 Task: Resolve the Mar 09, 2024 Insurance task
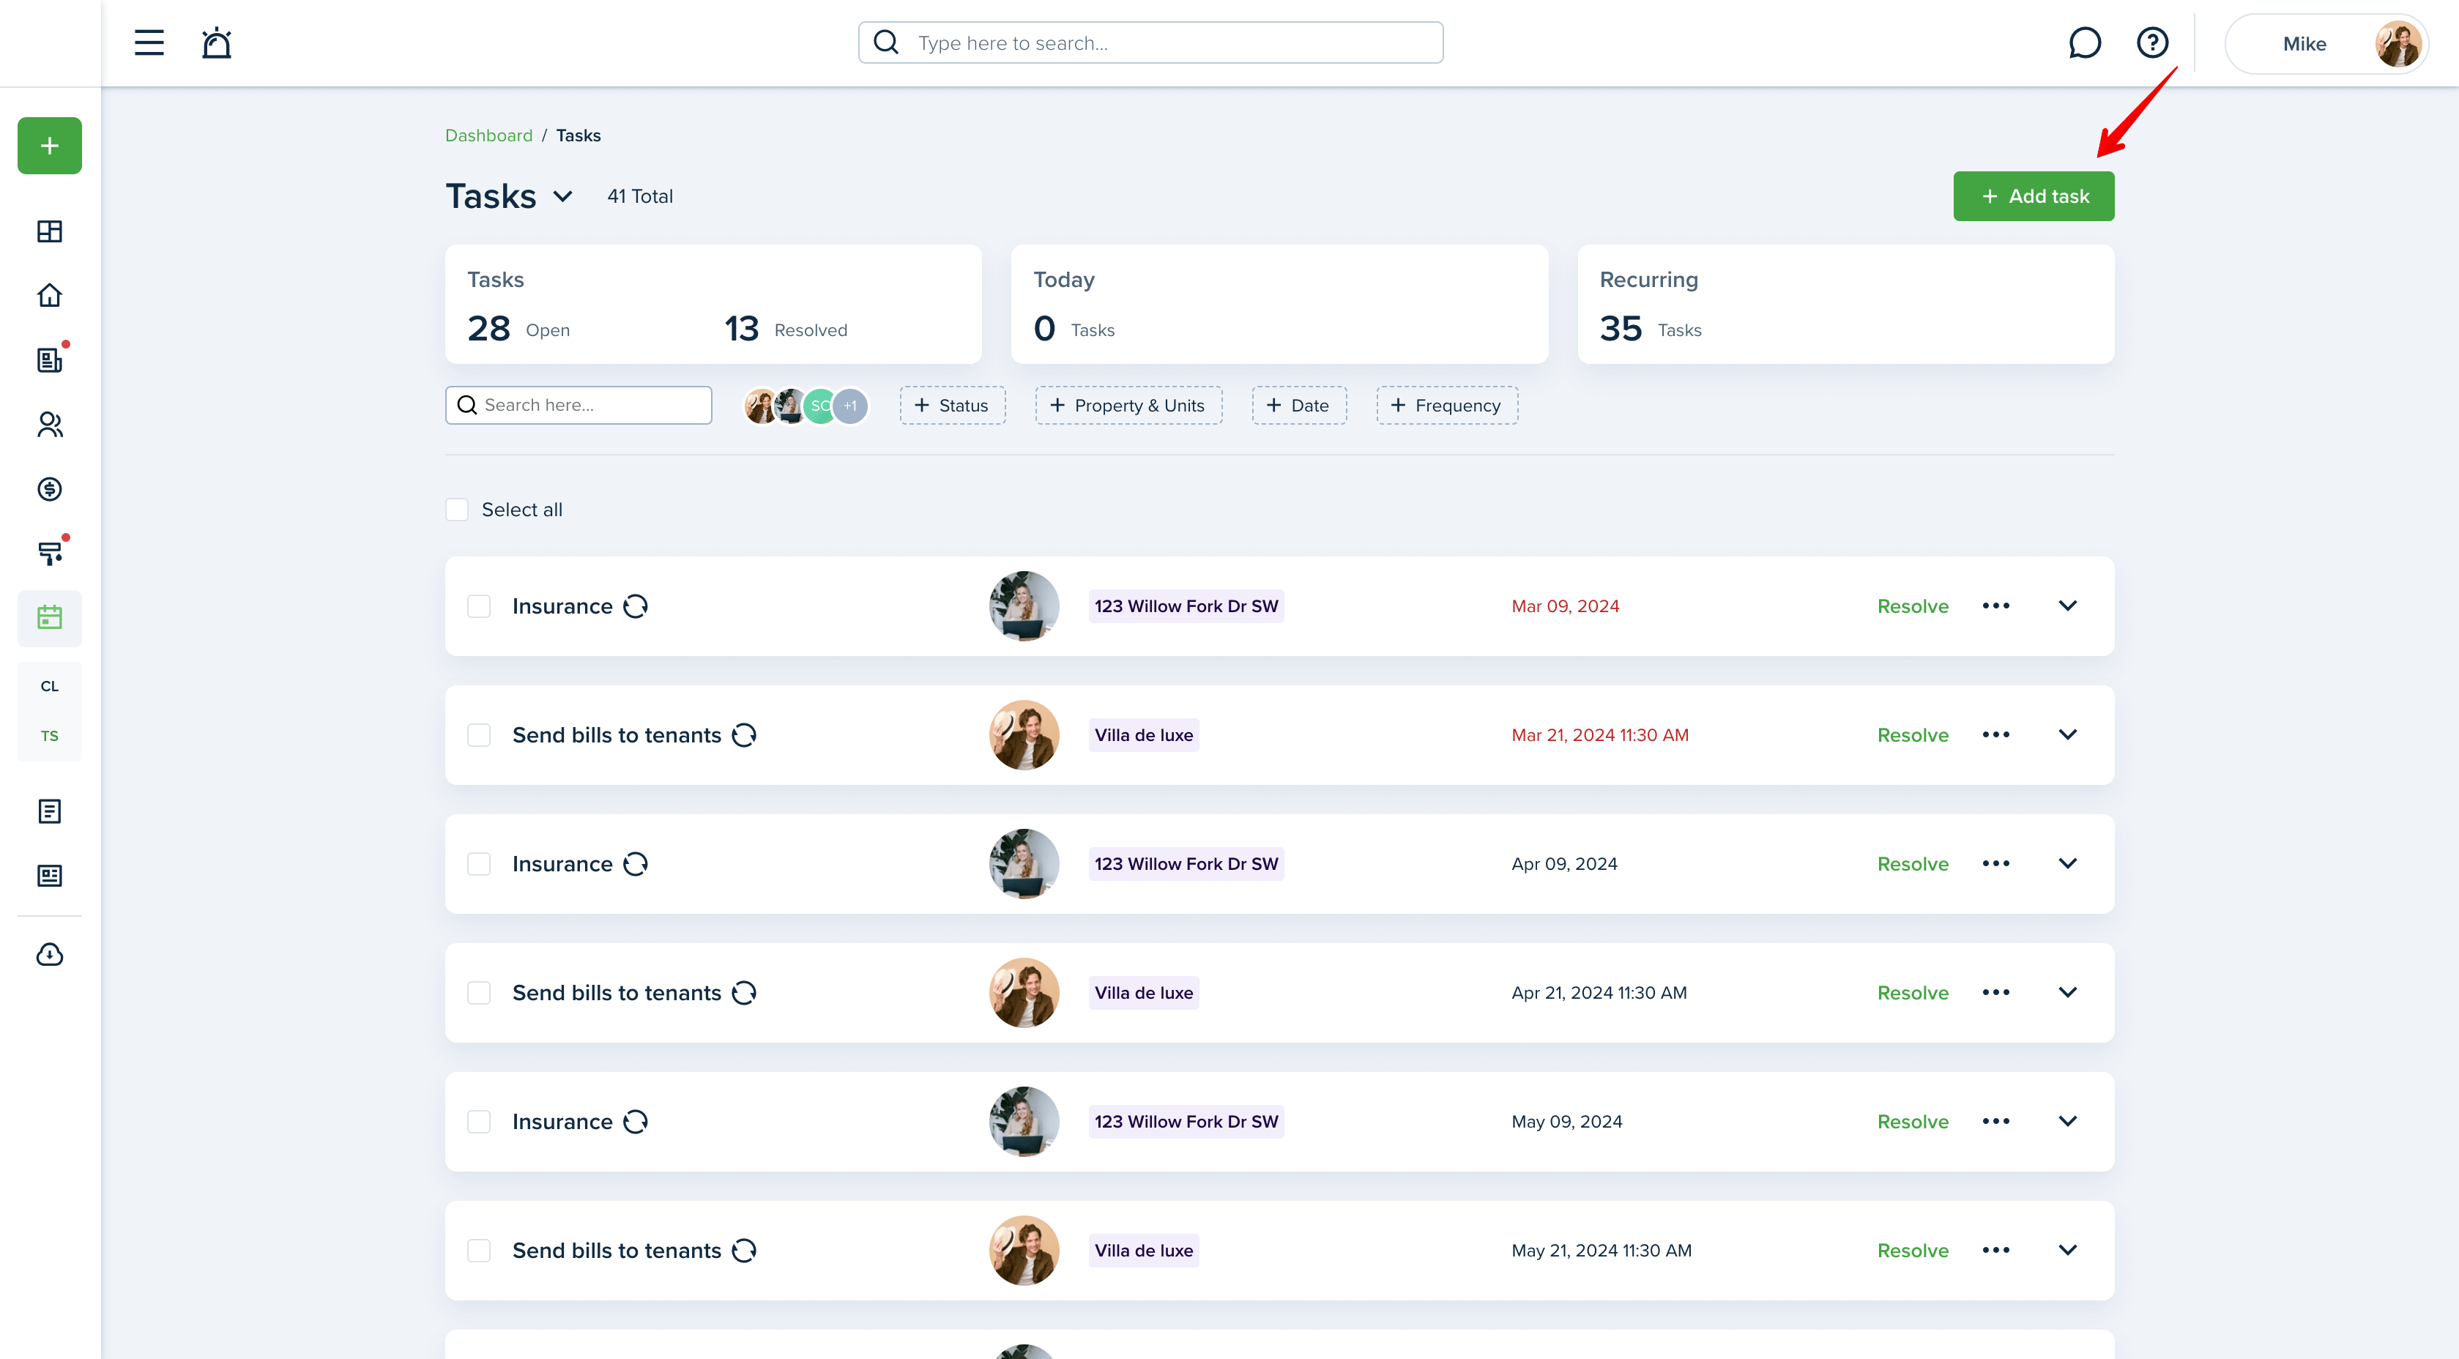[1912, 607]
